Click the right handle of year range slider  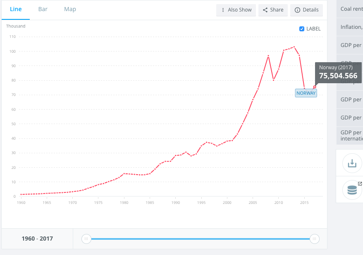click(314, 239)
